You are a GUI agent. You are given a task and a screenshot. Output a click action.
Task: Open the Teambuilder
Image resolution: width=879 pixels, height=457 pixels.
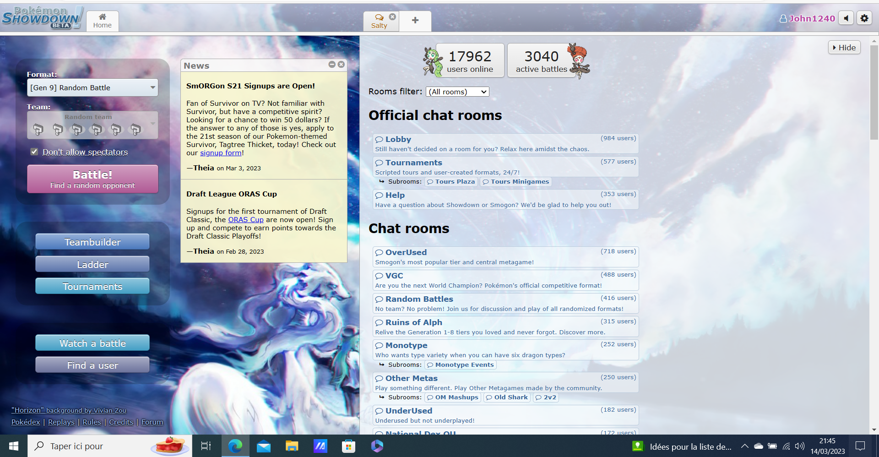pyautogui.click(x=92, y=242)
